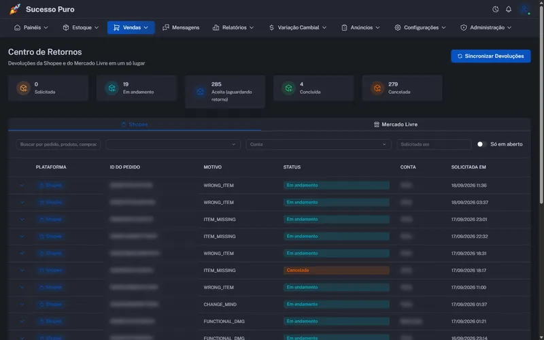Click the 17/09/2026 18:31 date cell
544x340 pixels.
pyautogui.click(x=469, y=253)
